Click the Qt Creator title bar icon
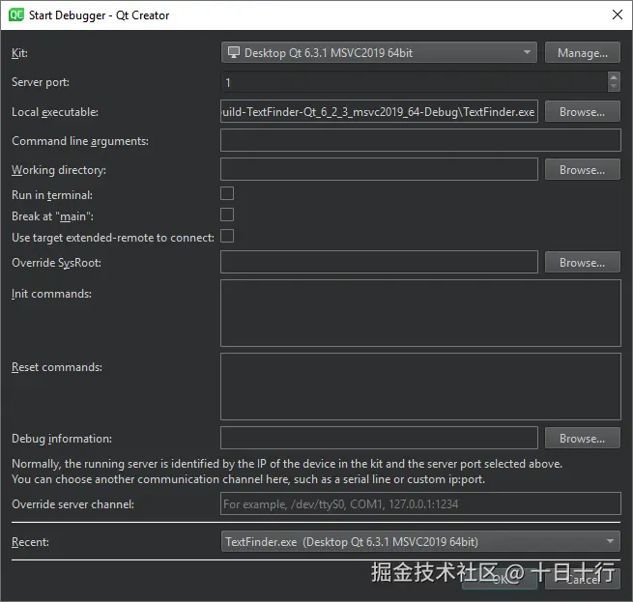 tap(16, 14)
